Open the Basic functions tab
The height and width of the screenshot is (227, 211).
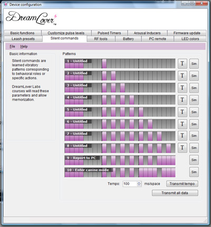22,33
